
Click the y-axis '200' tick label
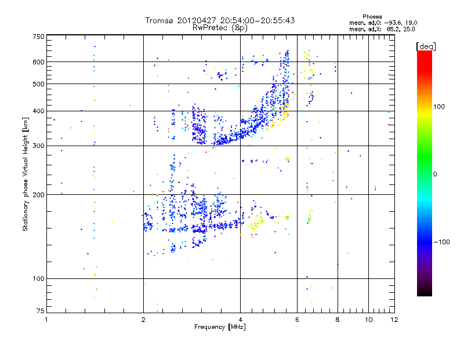[39, 195]
